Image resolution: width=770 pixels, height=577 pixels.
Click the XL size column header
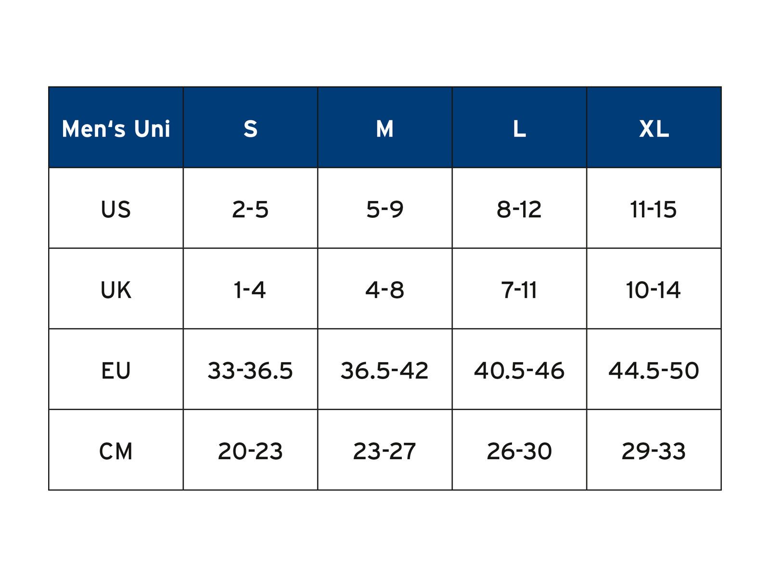coord(654,128)
